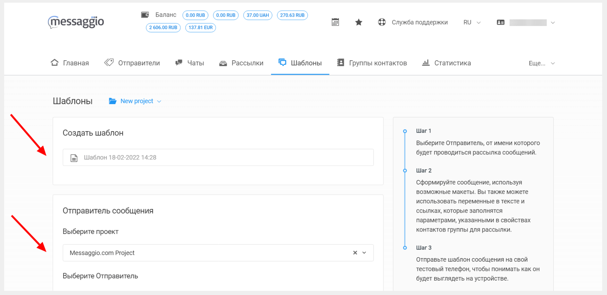Click the support lifebuoy icon
The width and height of the screenshot is (607, 295).
click(382, 22)
